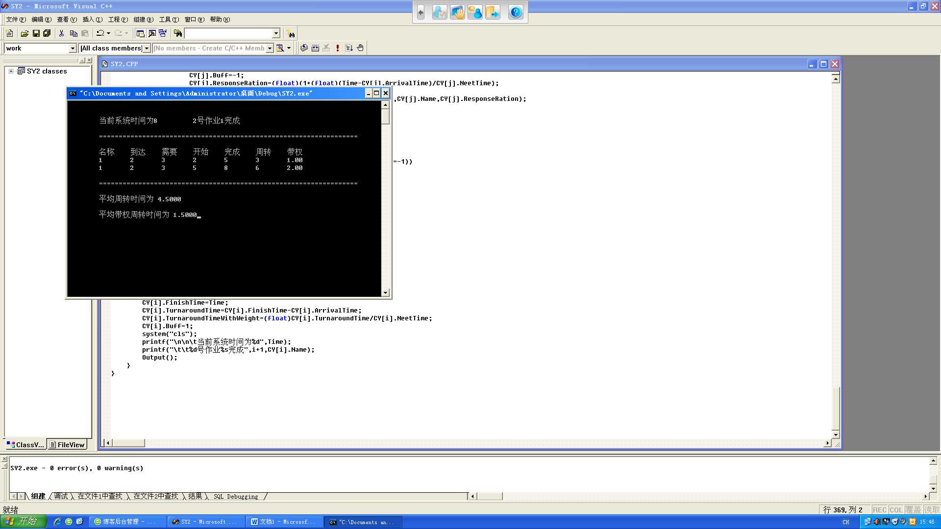Image resolution: width=941 pixels, height=529 pixels.
Task: Compile the file with Compile icon
Action: tap(304, 48)
